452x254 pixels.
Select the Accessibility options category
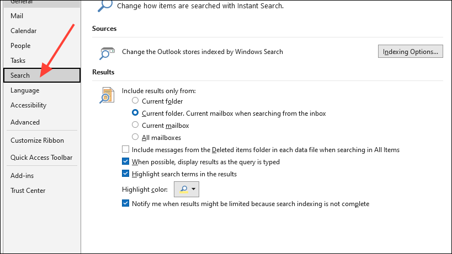coord(28,105)
